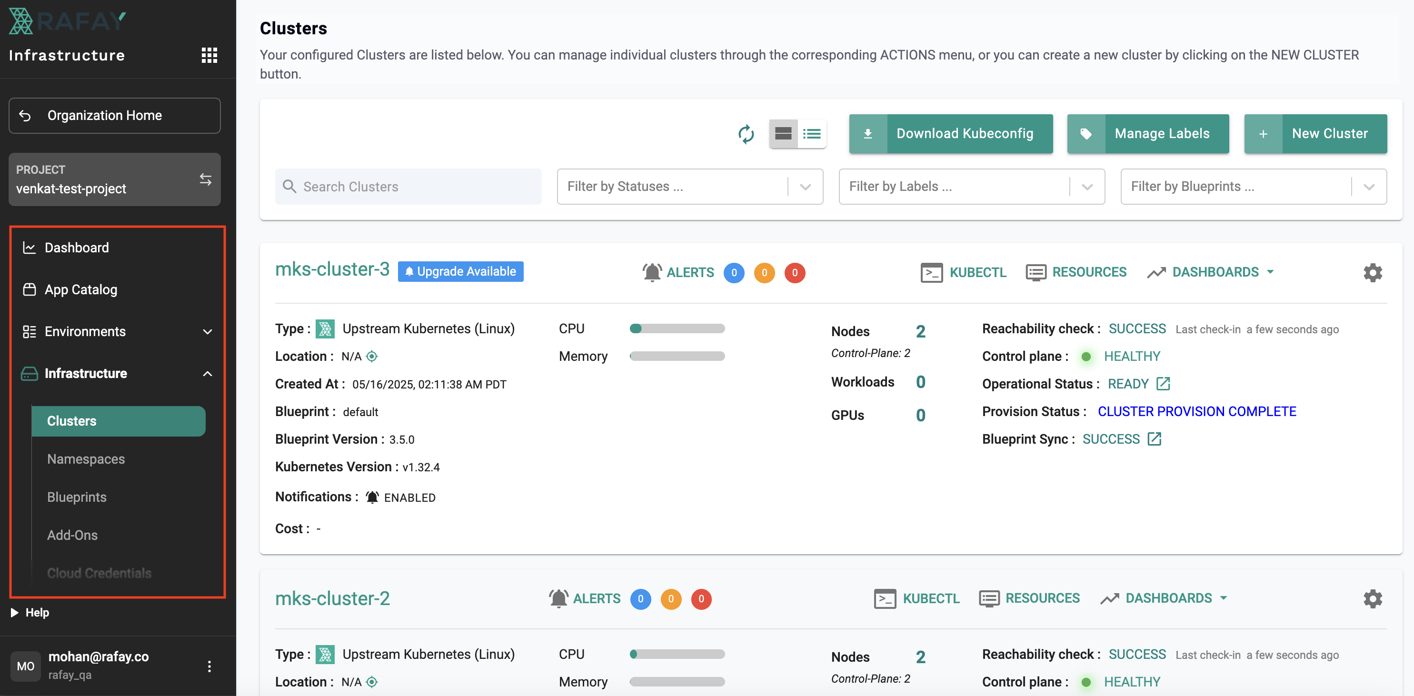This screenshot has width=1414, height=696.
Task: Click Manage Labels button
Action: tap(1148, 134)
